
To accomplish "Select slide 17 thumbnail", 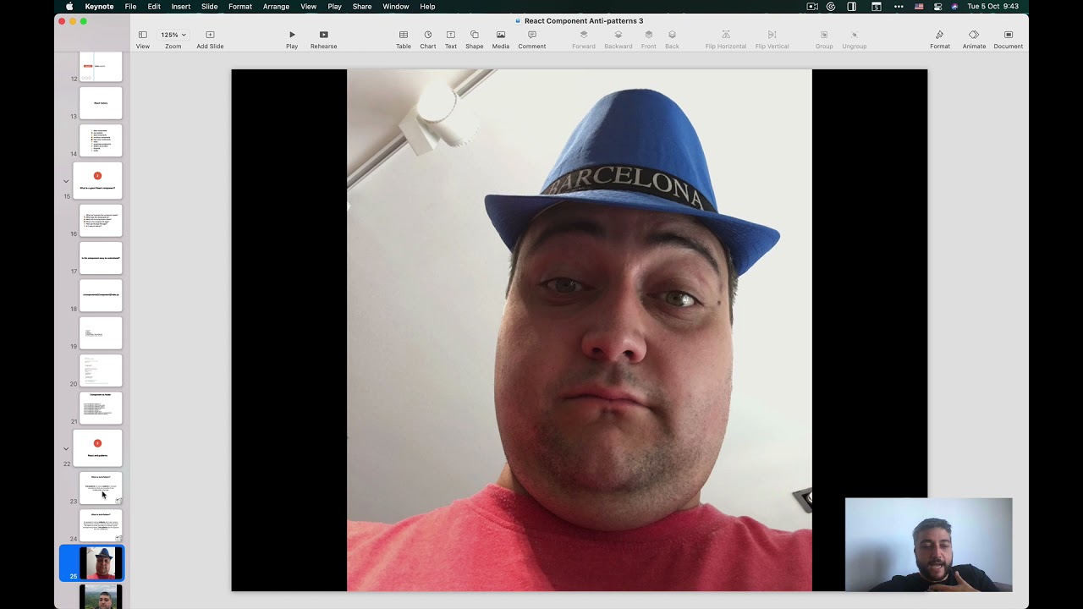I will 101,258.
